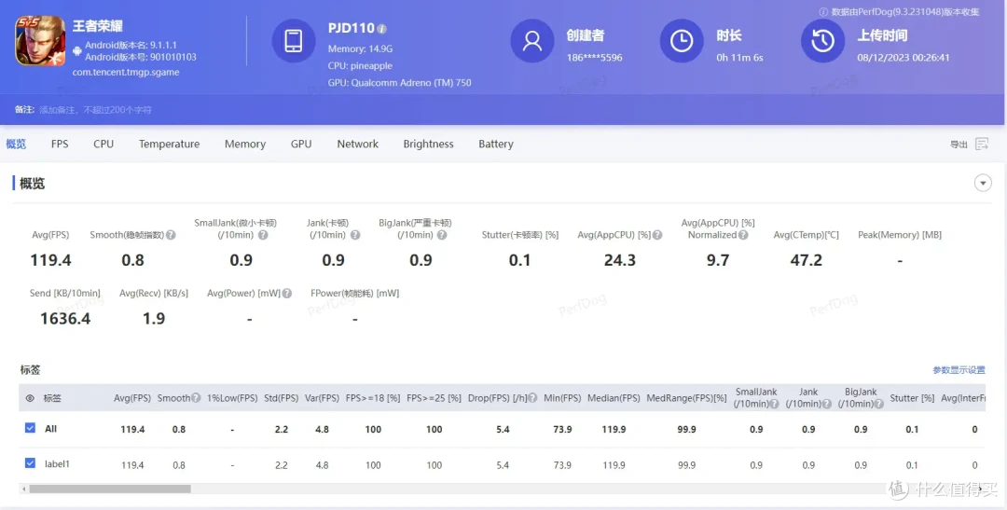Click help icon on table Smooth column header
The height and width of the screenshot is (510, 1007).
[x=196, y=398]
